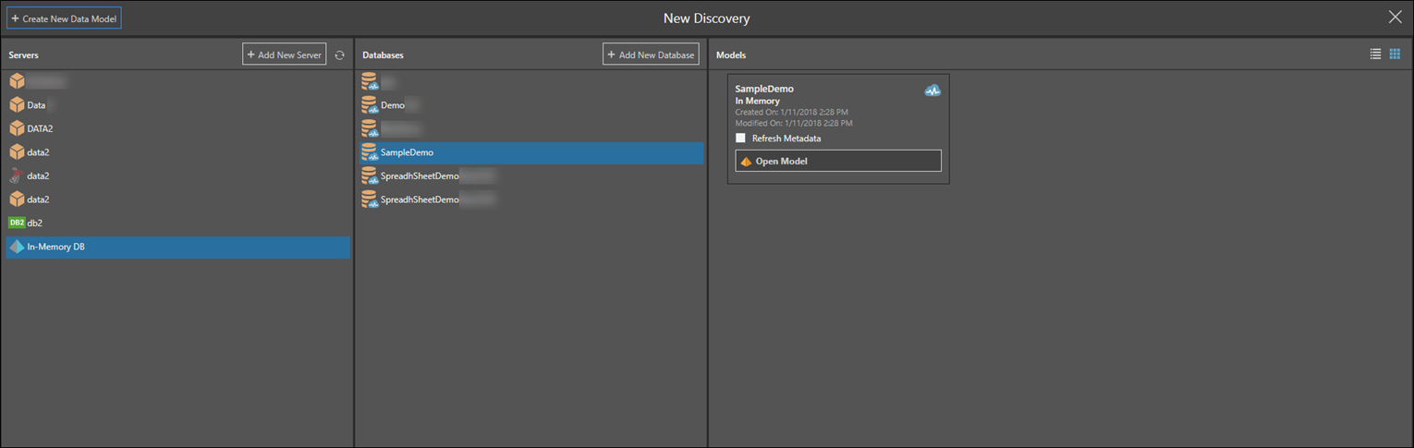Click the In-Memory DB diamond icon
This screenshot has width=1414, height=448.
[x=17, y=247]
